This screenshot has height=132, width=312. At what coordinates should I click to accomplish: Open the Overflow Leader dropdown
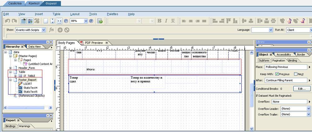pyautogui.click(x=308, y=109)
